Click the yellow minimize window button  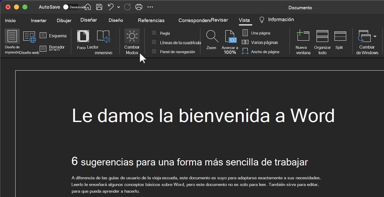pyautogui.click(x=16, y=7)
